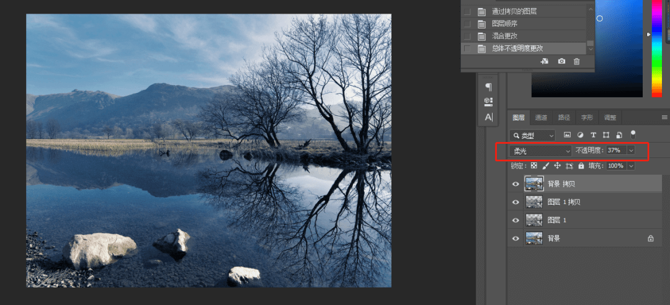Switch to the 通道 tab
Screen dimensions: 670x305
pyautogui.click(x=541, y=118)
